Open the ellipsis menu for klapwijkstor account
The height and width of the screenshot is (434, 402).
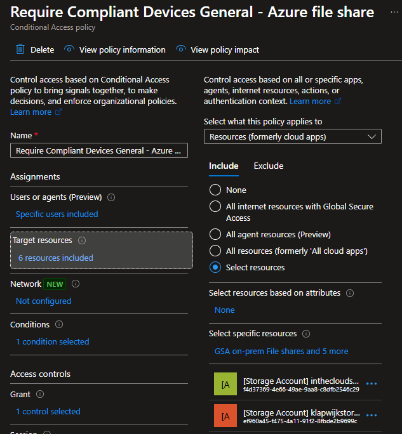coord(372,416)
